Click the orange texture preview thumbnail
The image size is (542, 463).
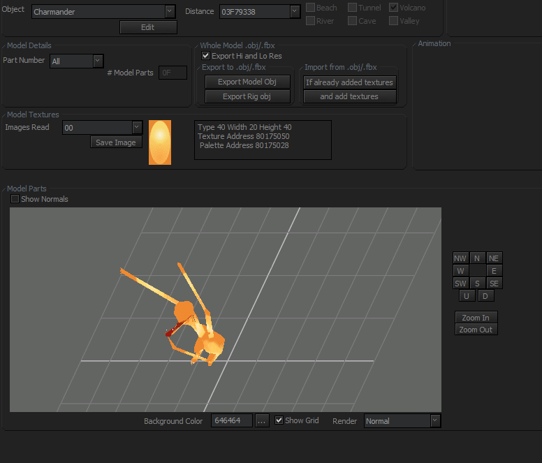click(x=160, y=142)
